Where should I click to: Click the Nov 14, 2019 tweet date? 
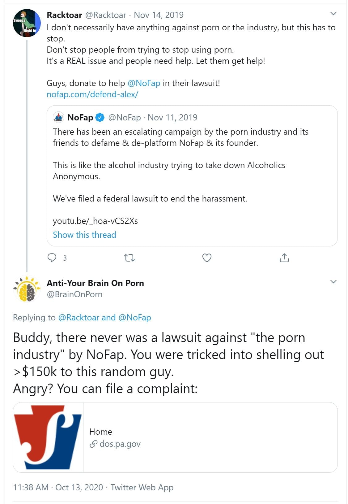point(159,15)
